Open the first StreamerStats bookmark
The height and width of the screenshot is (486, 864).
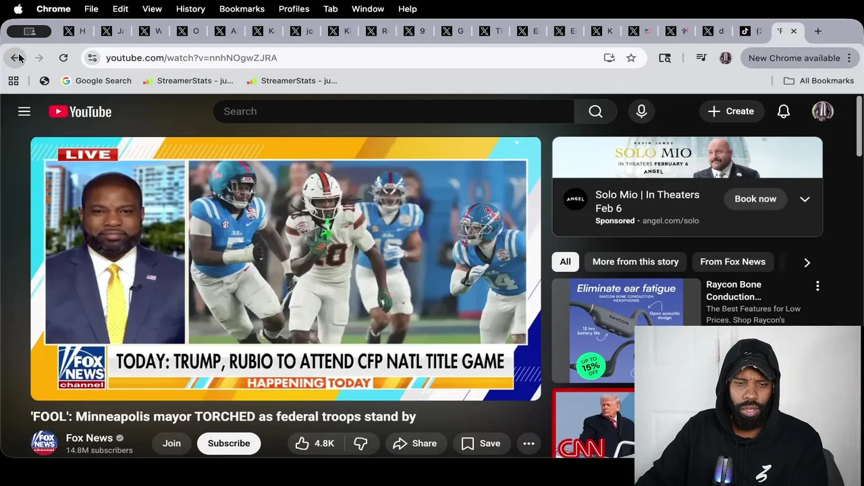point(188,81)
